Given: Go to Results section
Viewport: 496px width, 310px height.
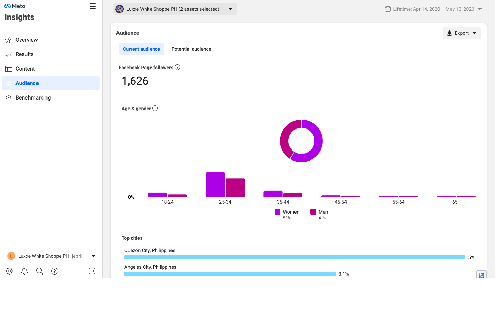Looking at the screenshot, I should click(51, 54).
